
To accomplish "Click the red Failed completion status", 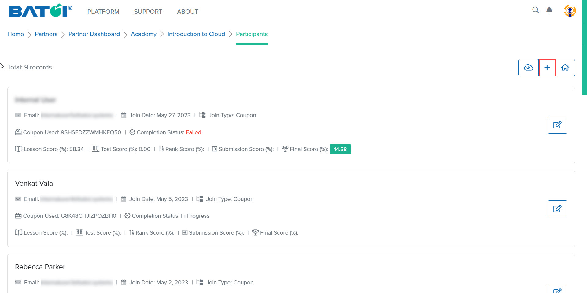I will (194, 132).
